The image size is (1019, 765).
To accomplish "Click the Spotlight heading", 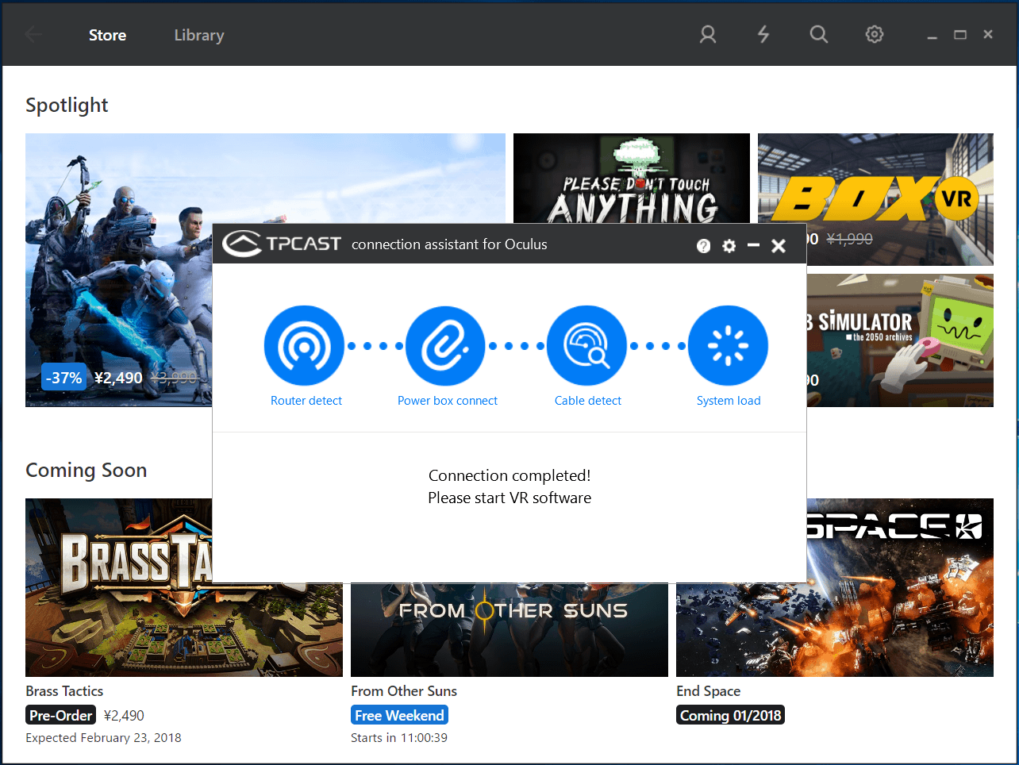I will tap(67, 106).
